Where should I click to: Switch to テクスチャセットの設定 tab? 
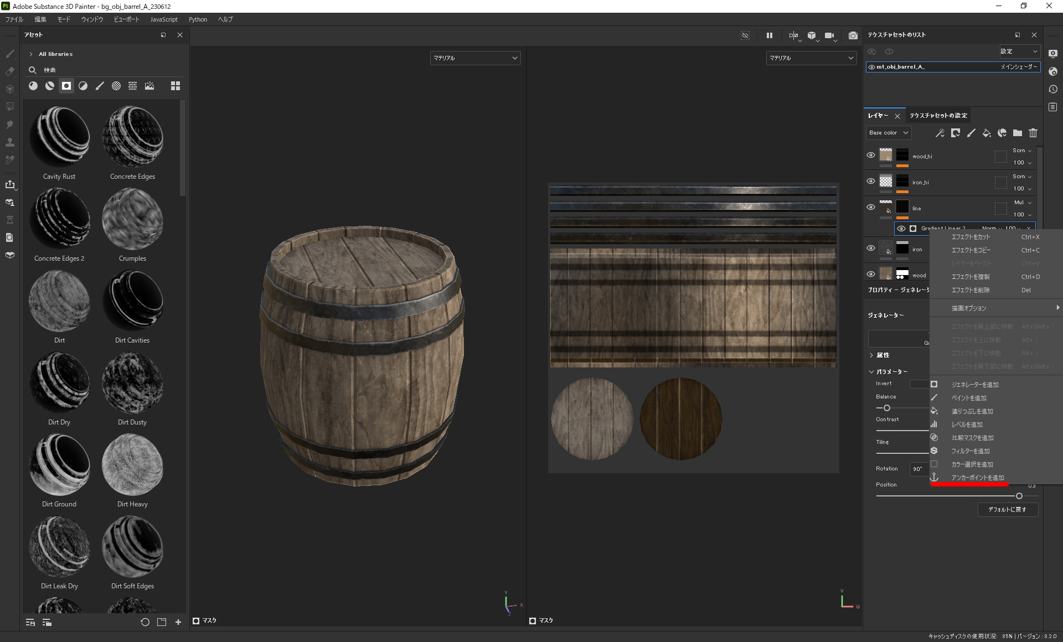(938, 116)
